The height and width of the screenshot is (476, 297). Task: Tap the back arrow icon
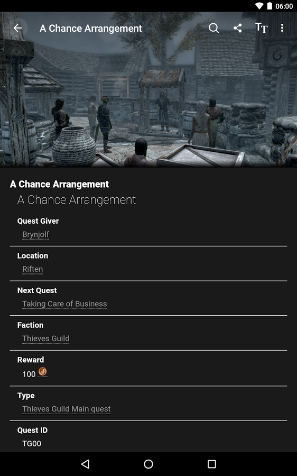click(x=17, y=28)
